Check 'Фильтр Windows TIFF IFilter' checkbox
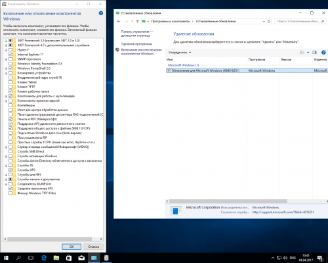 coord(10,193)
